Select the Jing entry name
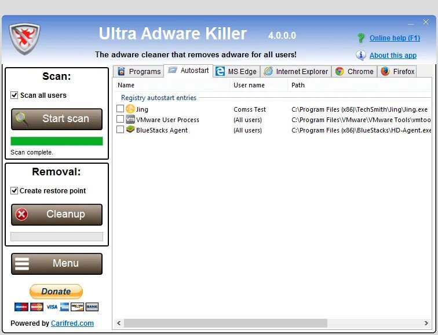438x335 pixels. coord(142,109)
